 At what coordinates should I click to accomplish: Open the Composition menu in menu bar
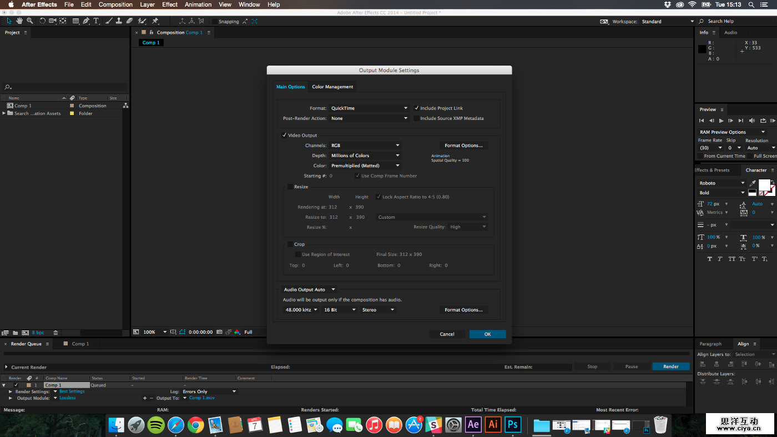pos(115,4)
